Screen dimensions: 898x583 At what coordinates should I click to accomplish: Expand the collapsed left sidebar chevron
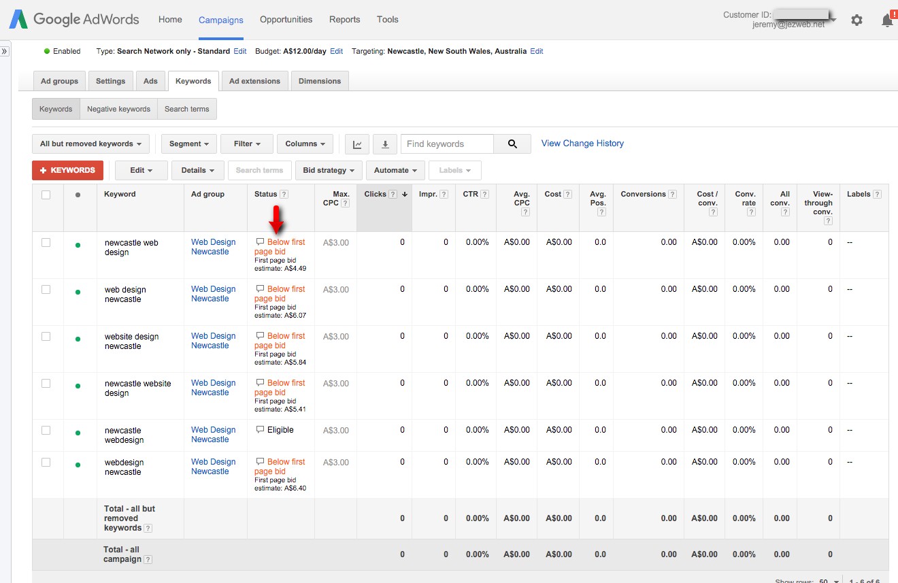point(5,50)
